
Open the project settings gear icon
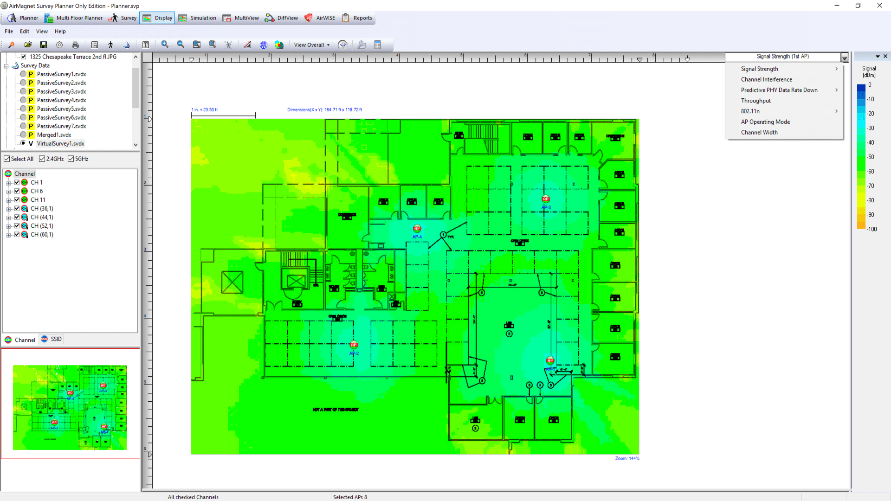coord(59,45)
